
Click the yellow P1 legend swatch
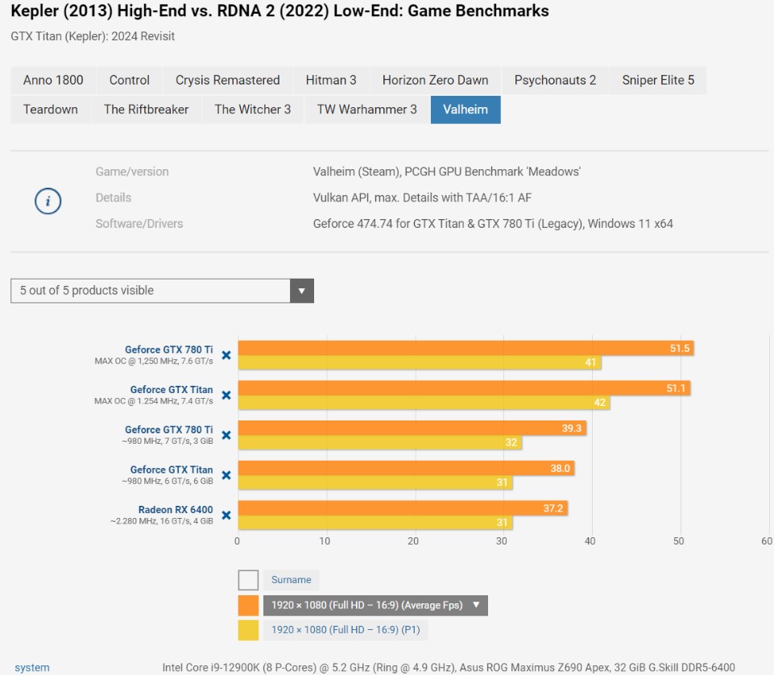click(248, 630)
